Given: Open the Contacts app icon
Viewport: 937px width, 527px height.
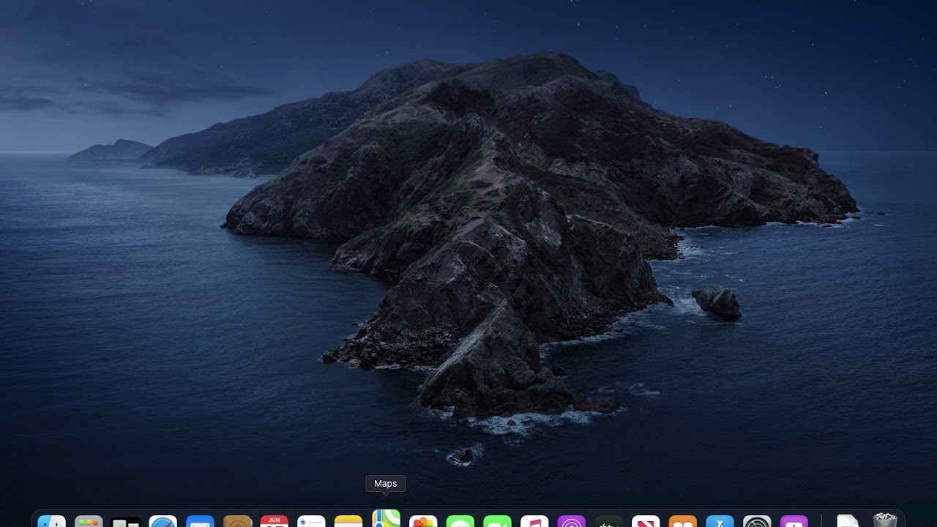Looking at the screenshot, I should tap(237, 521).
